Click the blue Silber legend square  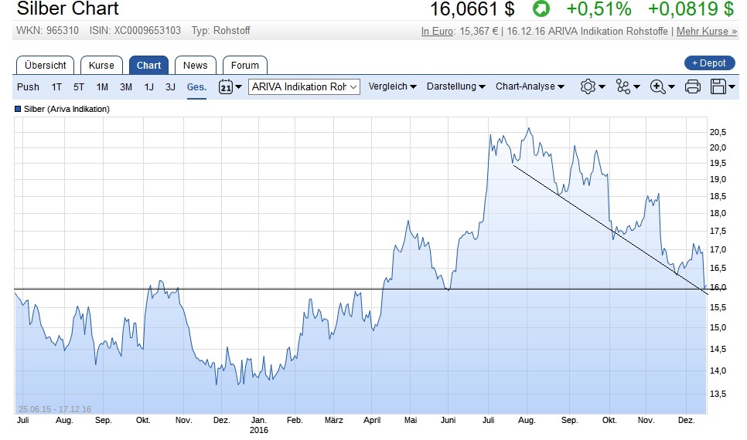point(18,109)
